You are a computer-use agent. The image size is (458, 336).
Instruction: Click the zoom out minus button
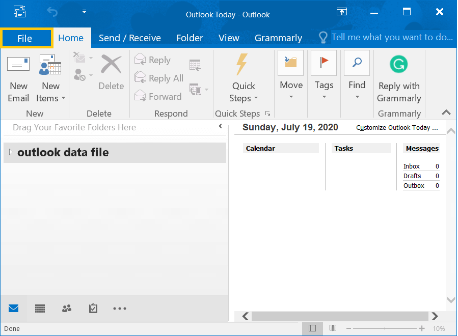348,328
